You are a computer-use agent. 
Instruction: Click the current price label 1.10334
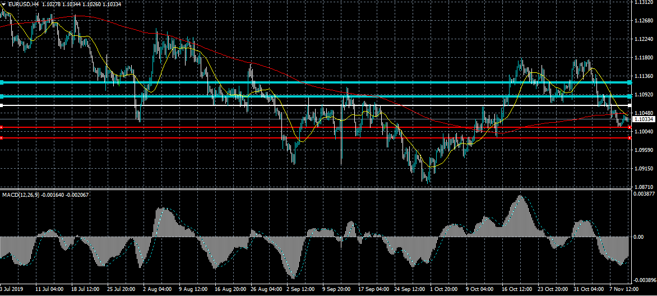[644, 119]
